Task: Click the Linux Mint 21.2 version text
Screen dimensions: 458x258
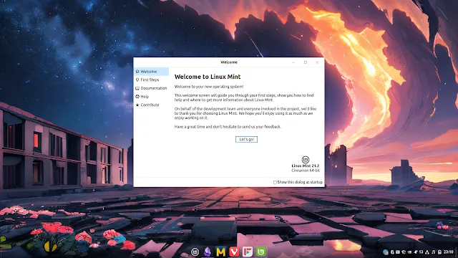Action: [306, 166]
